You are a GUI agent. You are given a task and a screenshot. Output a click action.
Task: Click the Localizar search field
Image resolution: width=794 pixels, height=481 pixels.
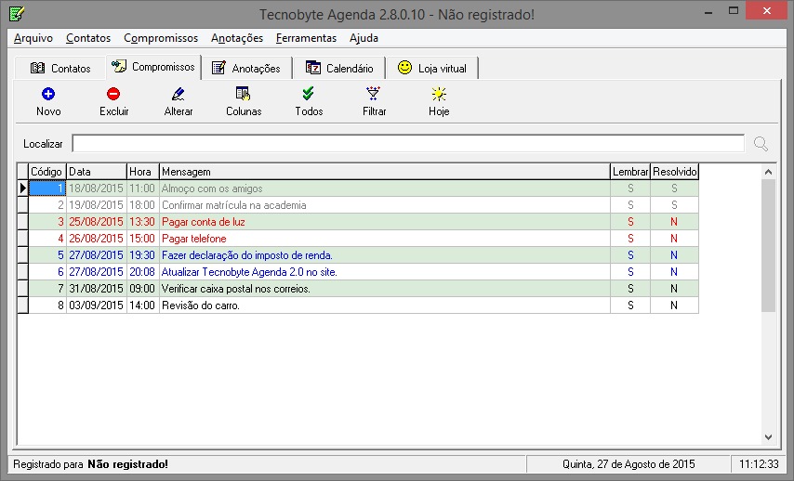407,144
